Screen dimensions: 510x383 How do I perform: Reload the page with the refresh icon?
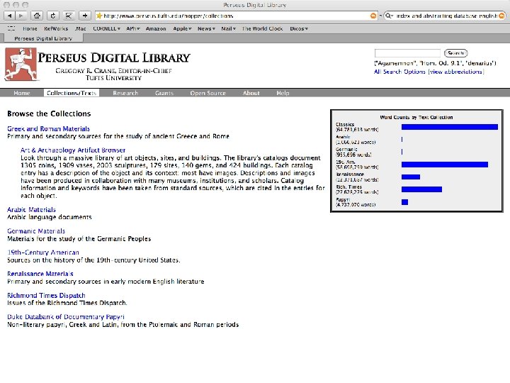click(53, 16)
